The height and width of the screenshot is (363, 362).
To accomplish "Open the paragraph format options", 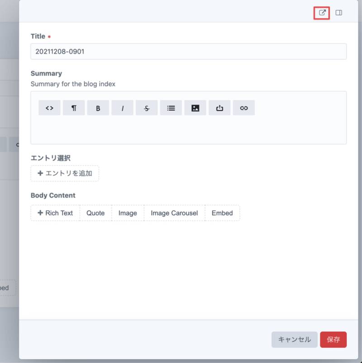I will [x=74, y=108].
